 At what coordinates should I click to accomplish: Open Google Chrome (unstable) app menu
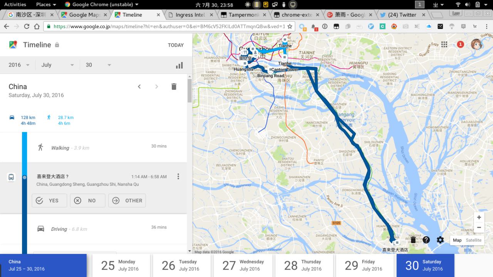tap(101, 5)
